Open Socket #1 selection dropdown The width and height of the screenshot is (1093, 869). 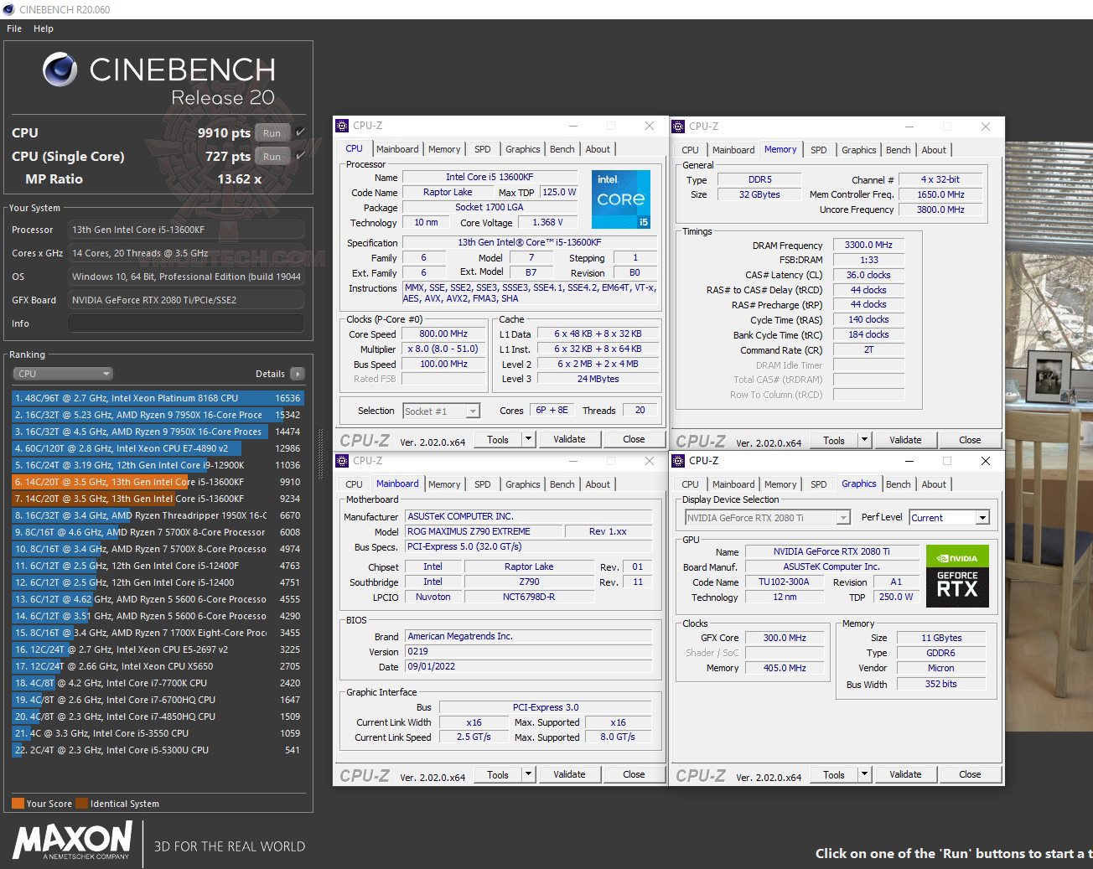[441, 411]
